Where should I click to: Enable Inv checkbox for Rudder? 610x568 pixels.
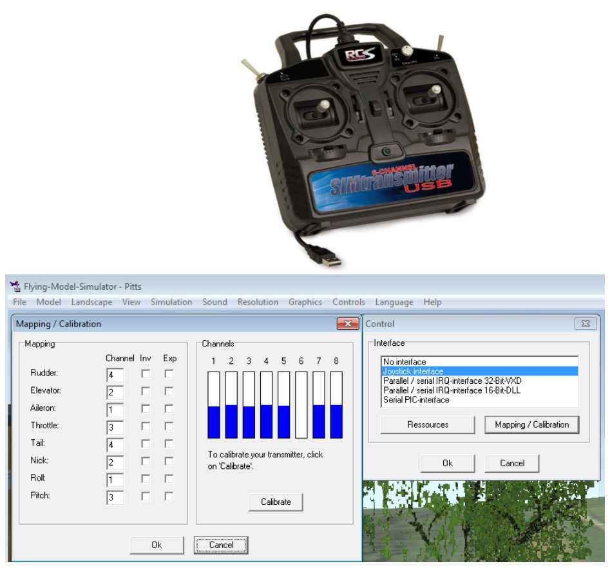146,374
